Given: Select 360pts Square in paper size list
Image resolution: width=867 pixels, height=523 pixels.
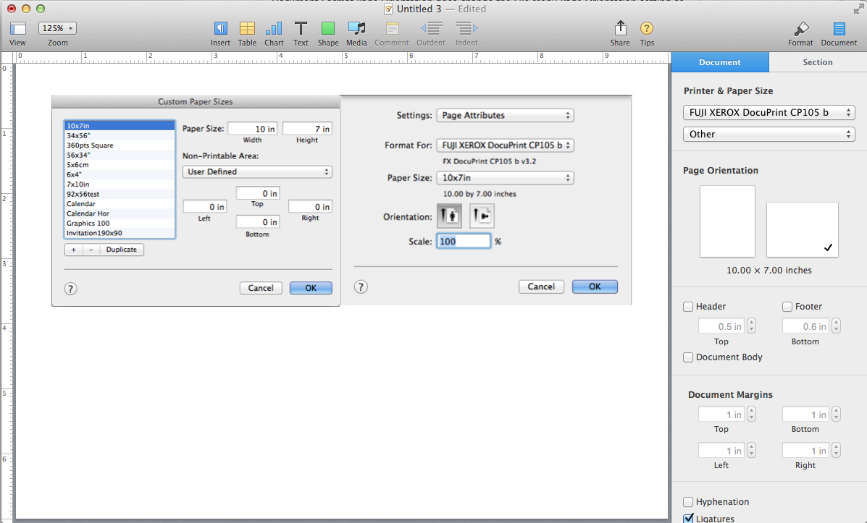Looking at the screenshot, I should (x=120, y=146).
